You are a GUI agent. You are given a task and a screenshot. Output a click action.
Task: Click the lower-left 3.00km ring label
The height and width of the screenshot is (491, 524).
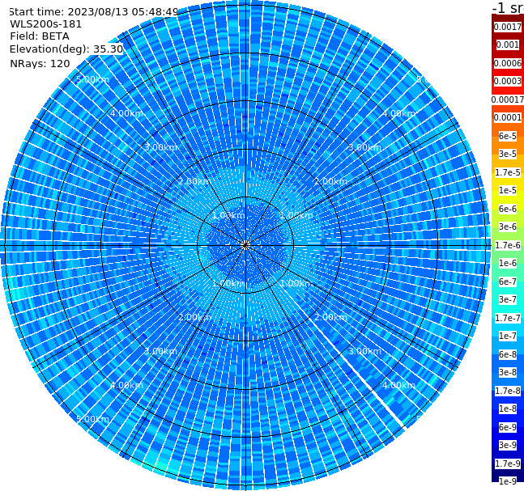pyautogui.click(x=160, y=351)
